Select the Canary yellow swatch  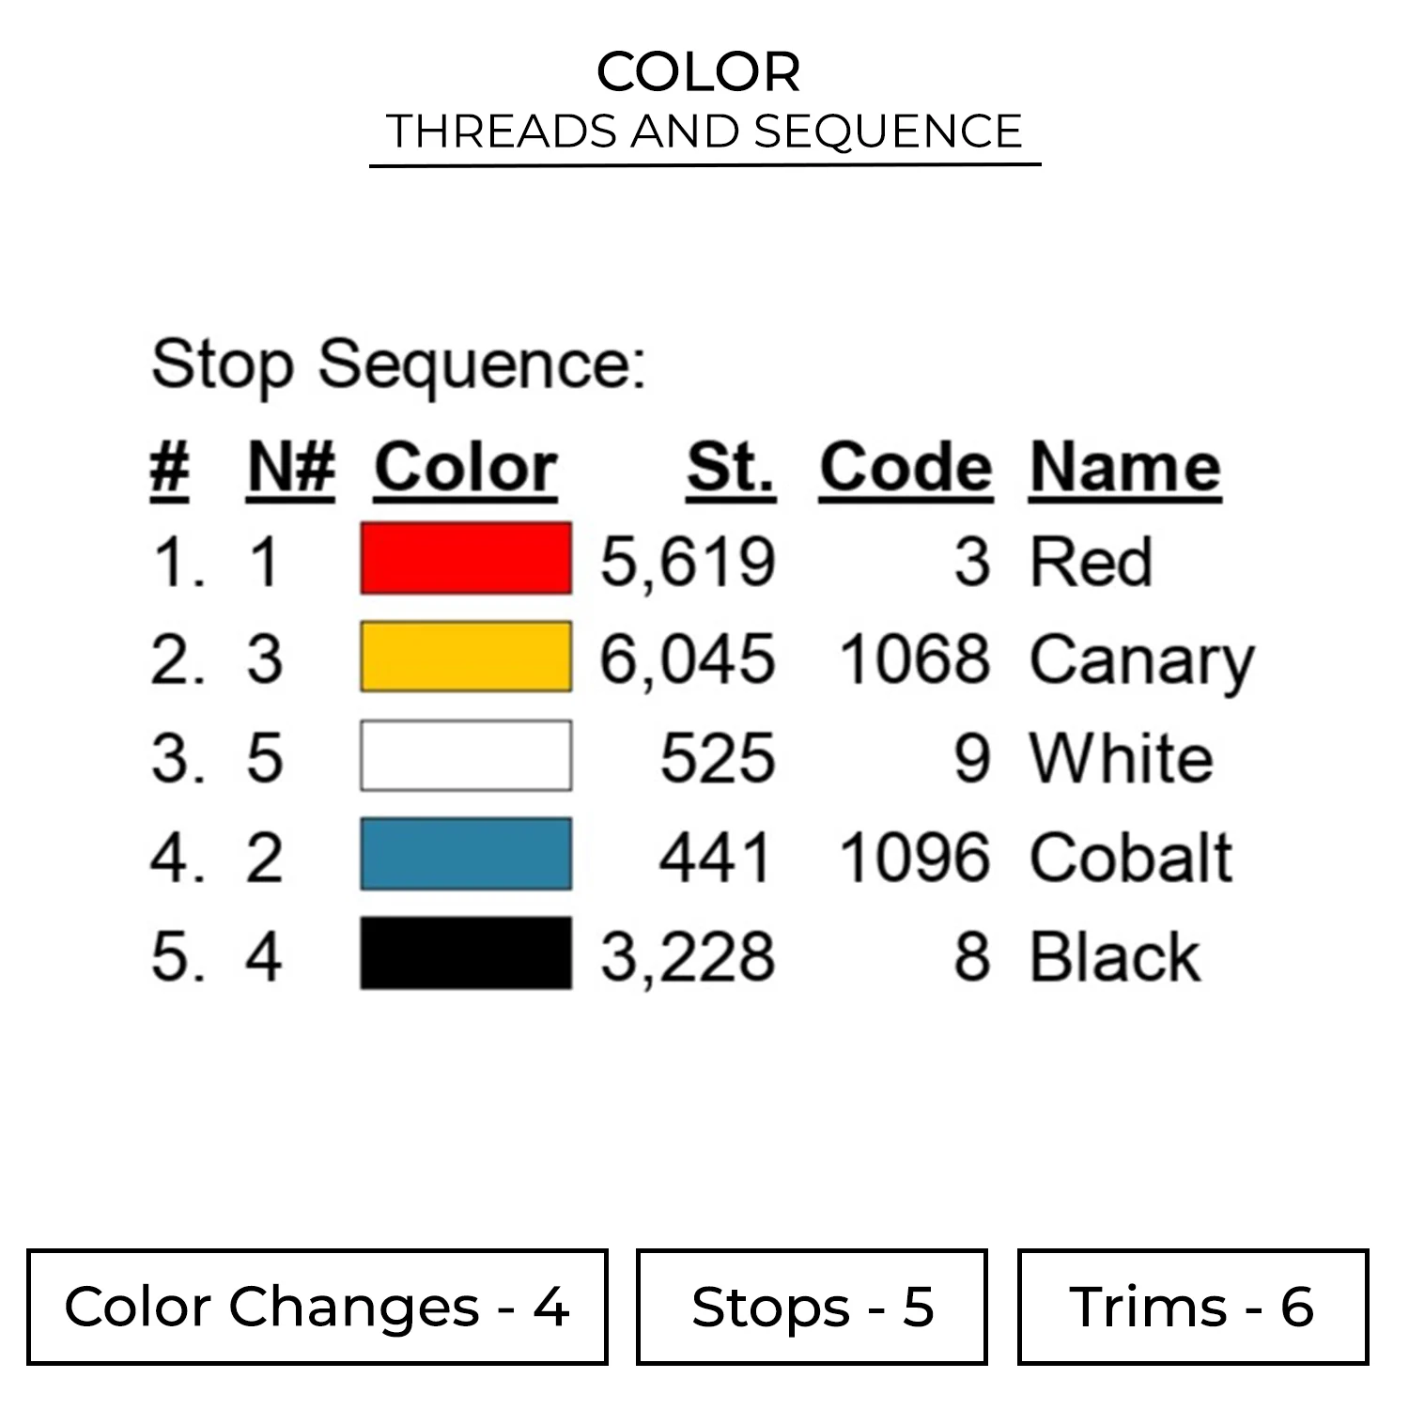466,657
